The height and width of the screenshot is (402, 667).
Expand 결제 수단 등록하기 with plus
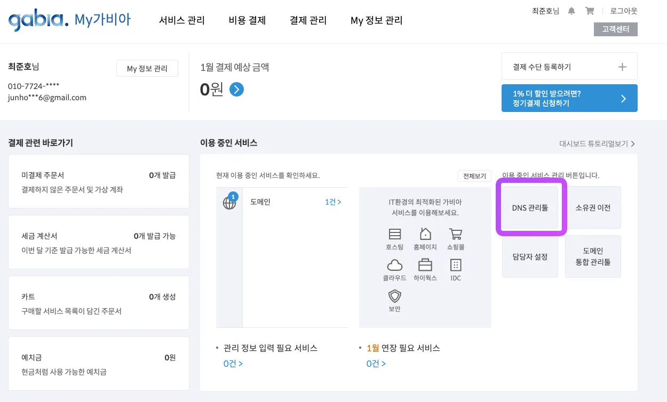622,67
